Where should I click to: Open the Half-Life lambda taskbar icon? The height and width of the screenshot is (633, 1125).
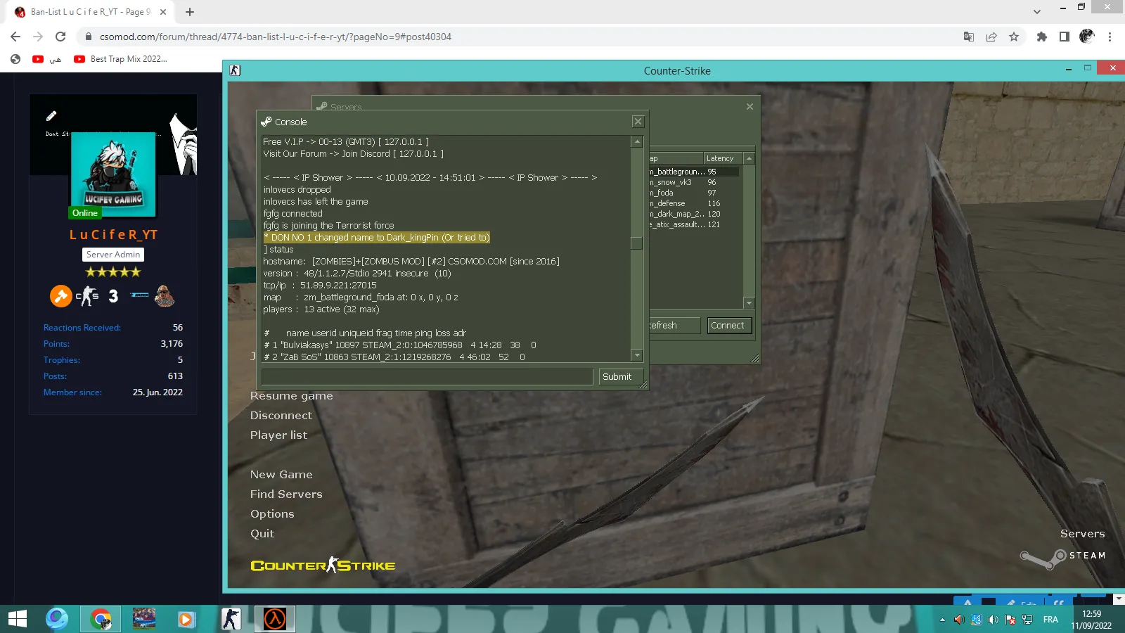(275, 619)
